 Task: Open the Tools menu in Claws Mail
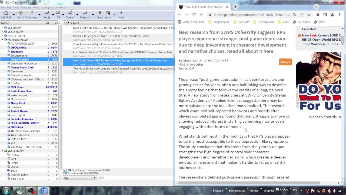click(x=36, y=8)
